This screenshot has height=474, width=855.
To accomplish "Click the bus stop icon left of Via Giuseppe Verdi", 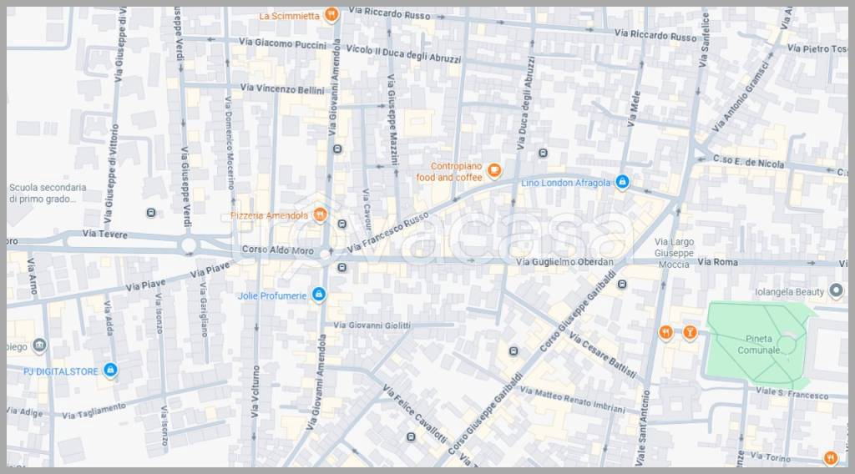I will click(150, 212).
